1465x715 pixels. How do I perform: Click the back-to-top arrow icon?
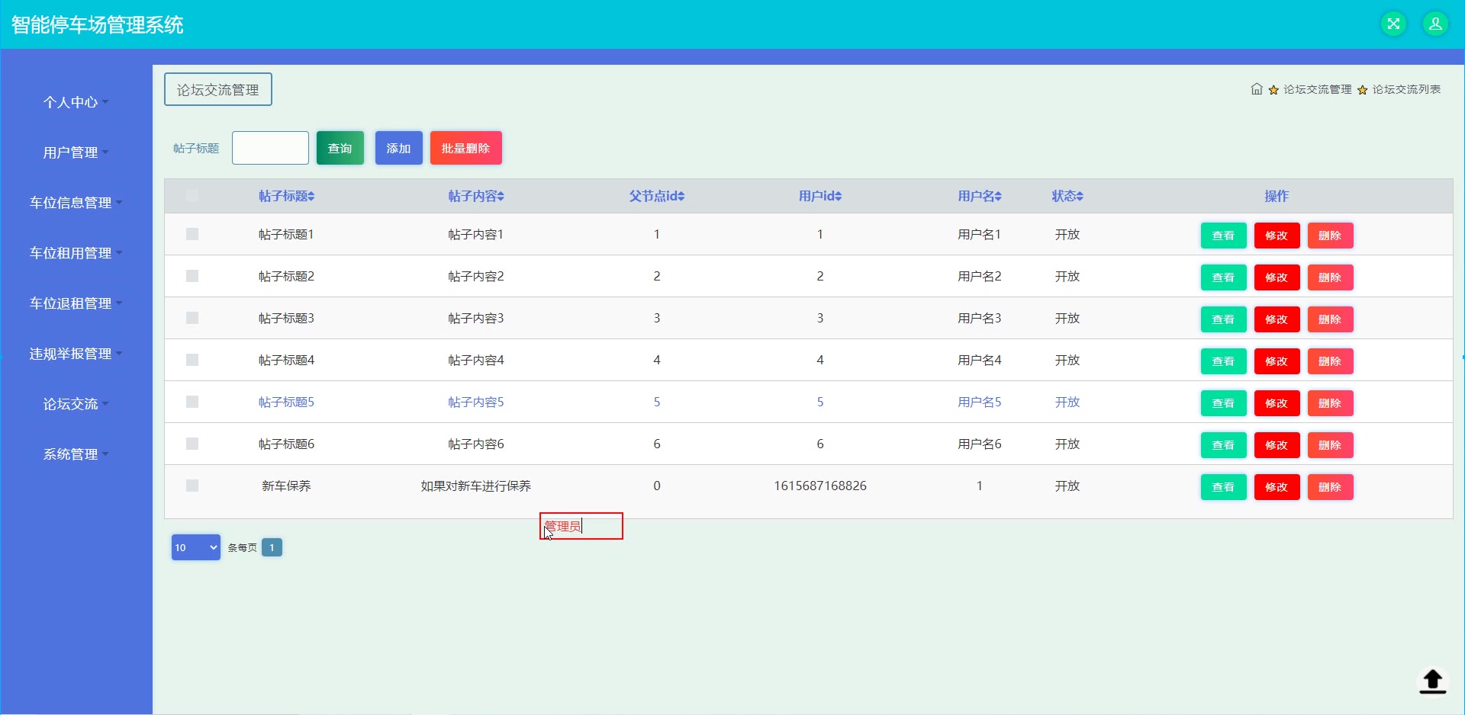[x=1433, y=681]
